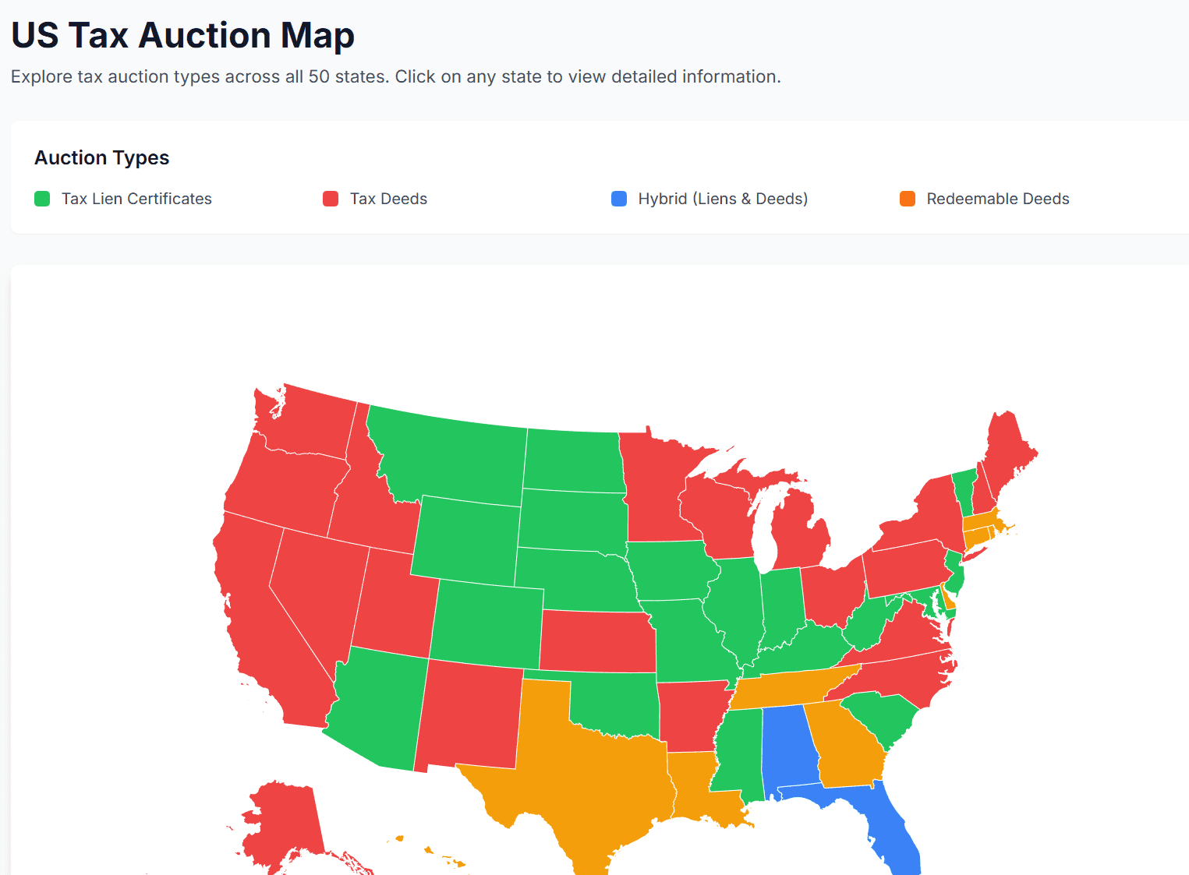1189x875 pixels.
Task: Click the Tax Deeds red legend marker
Action: click(x=330, y=199)
